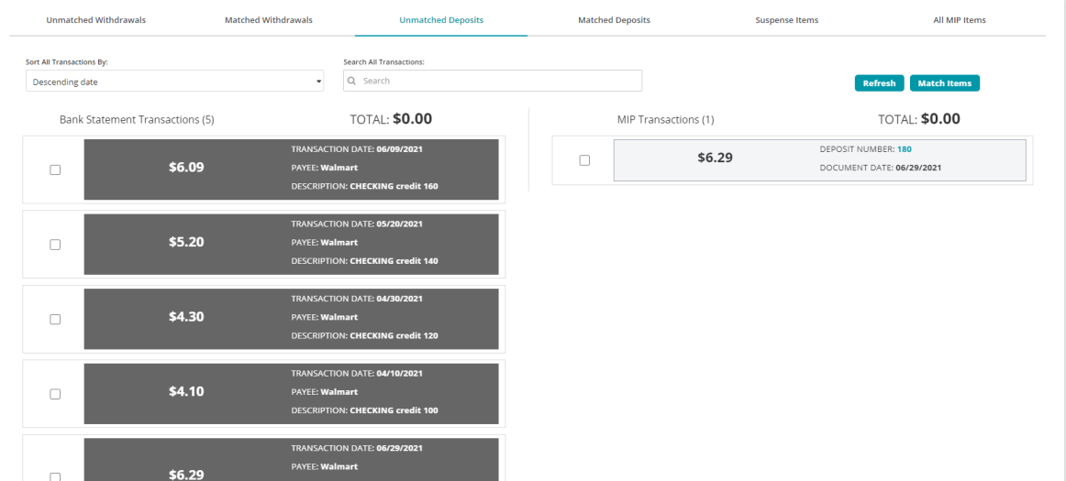The width and height of the screenshot is (1066, 481).
Task: Check the $5.20 bank transaction checkbox
Action: pyautogui.click(x=55, y=245)
